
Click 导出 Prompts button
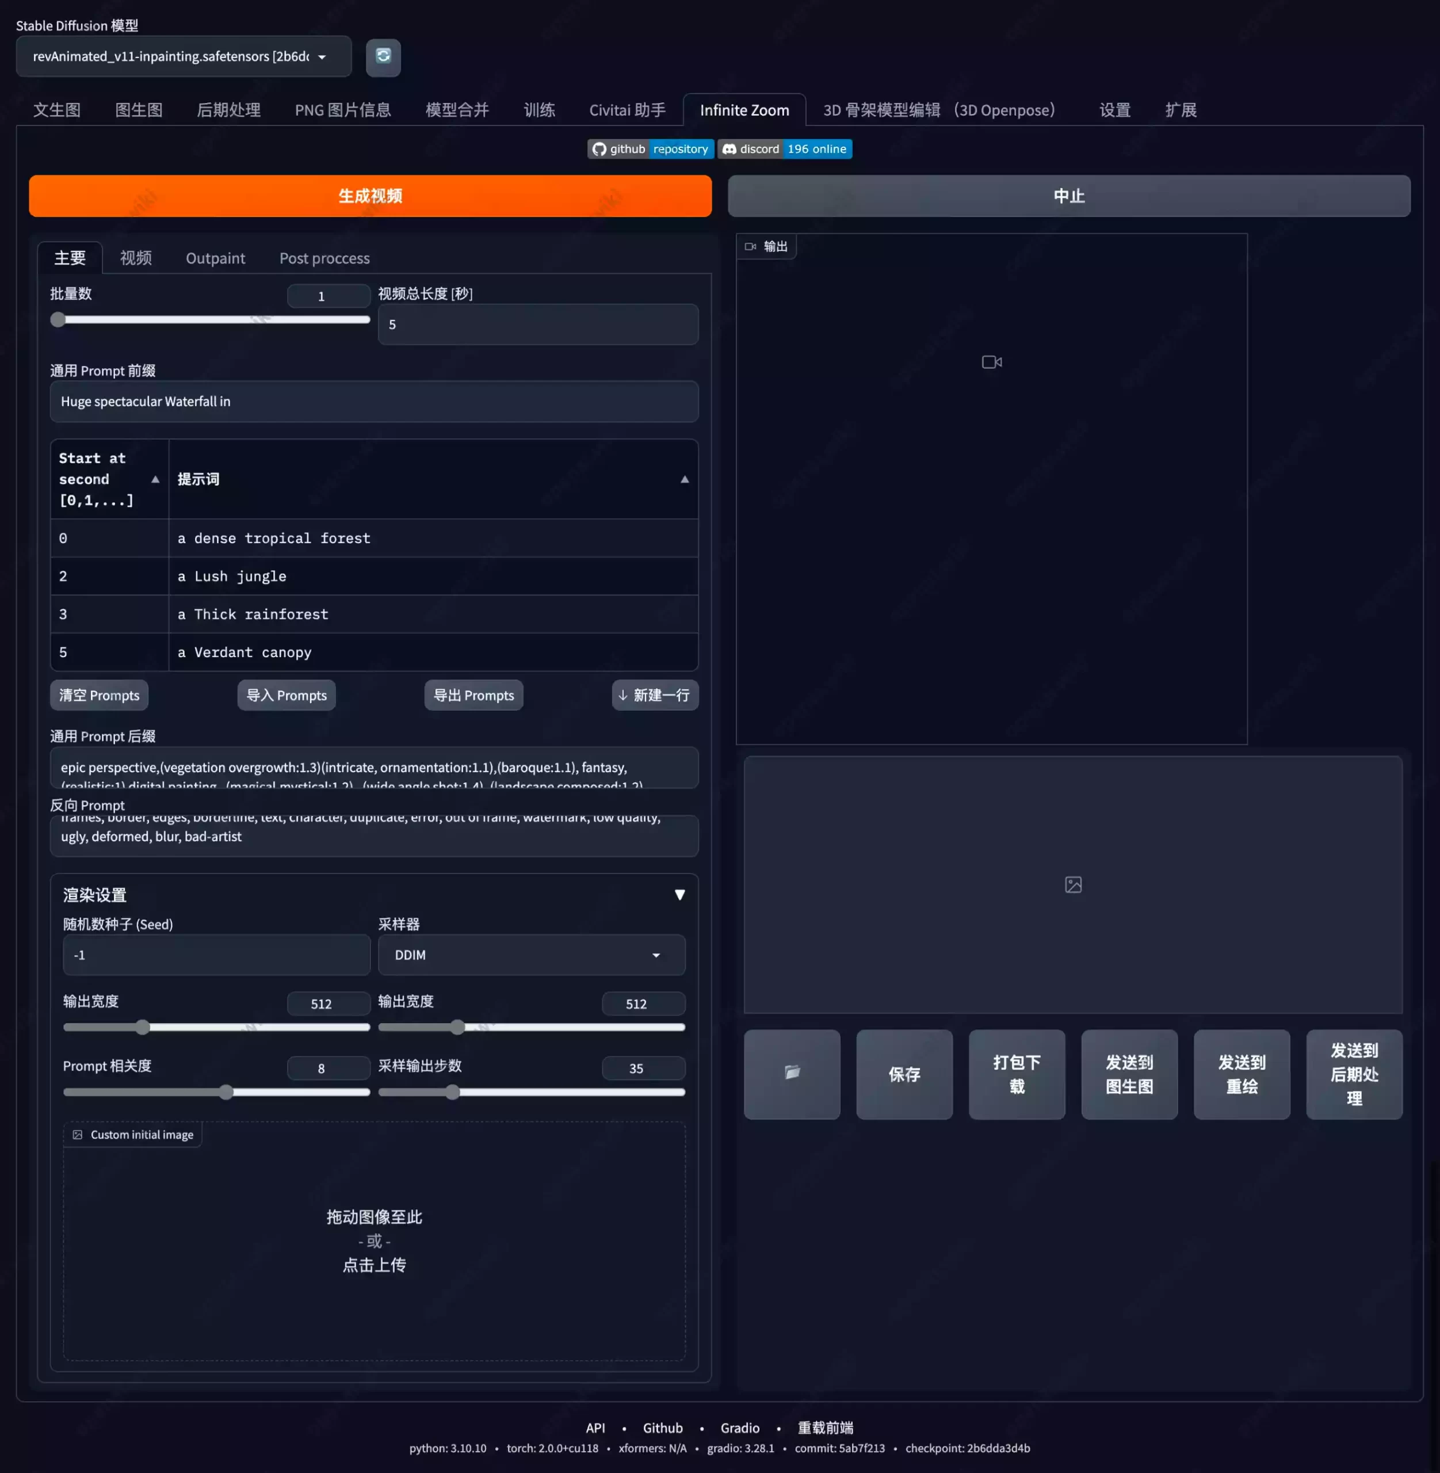[x=473, y=694]
